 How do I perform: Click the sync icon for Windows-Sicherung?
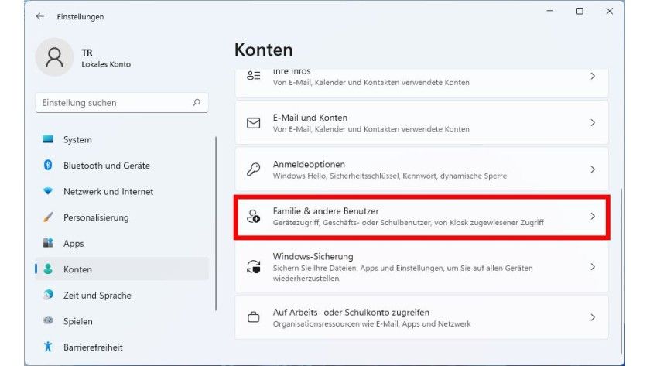point(253,266)
